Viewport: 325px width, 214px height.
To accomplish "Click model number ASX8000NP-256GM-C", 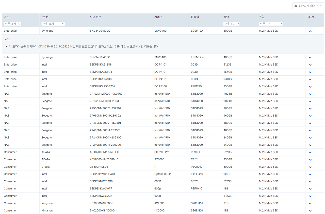I will [x=104, y=160].
